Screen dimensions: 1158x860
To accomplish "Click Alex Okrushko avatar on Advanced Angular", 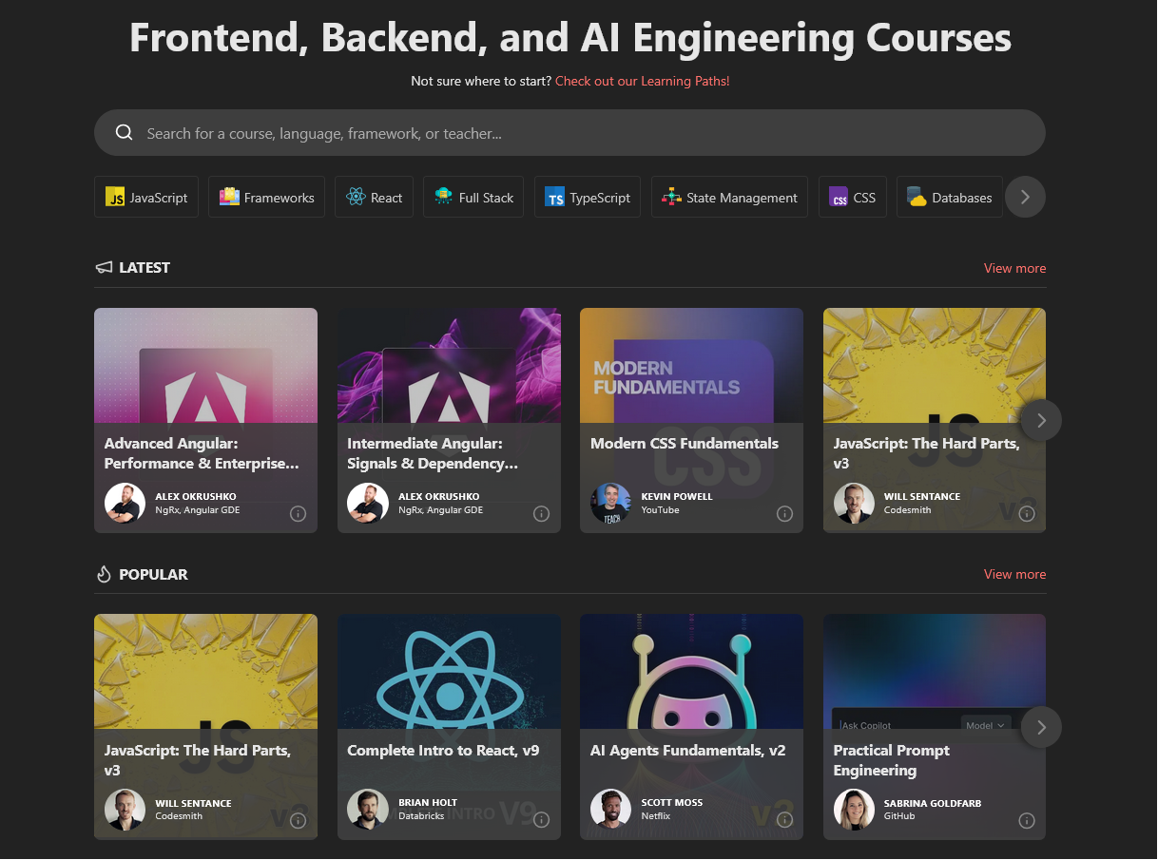I will [x=125, y=503].
